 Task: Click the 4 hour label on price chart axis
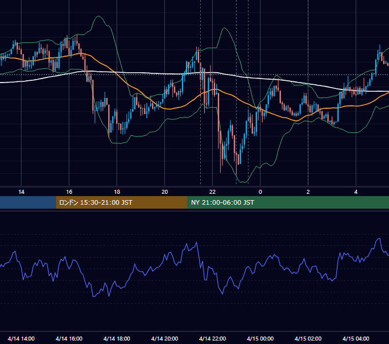[356, 192]
